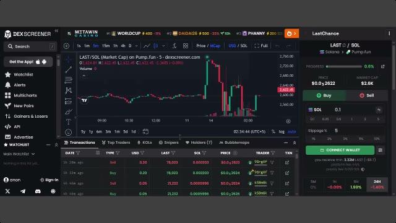Click the CONNECT WALLET button
Screen dimensions: 396x223
tap(340, 150)
